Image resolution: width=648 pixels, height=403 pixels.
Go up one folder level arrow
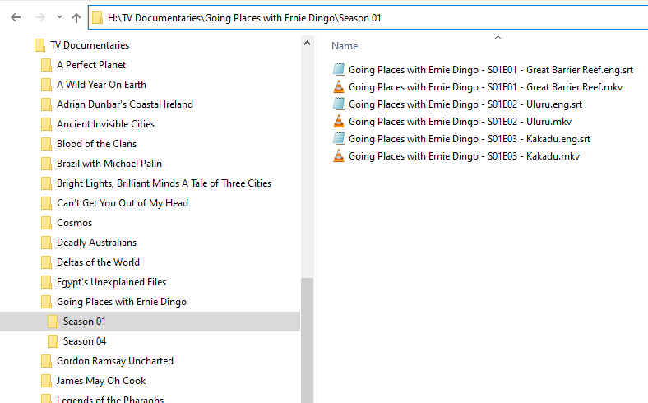click(76, 17)
